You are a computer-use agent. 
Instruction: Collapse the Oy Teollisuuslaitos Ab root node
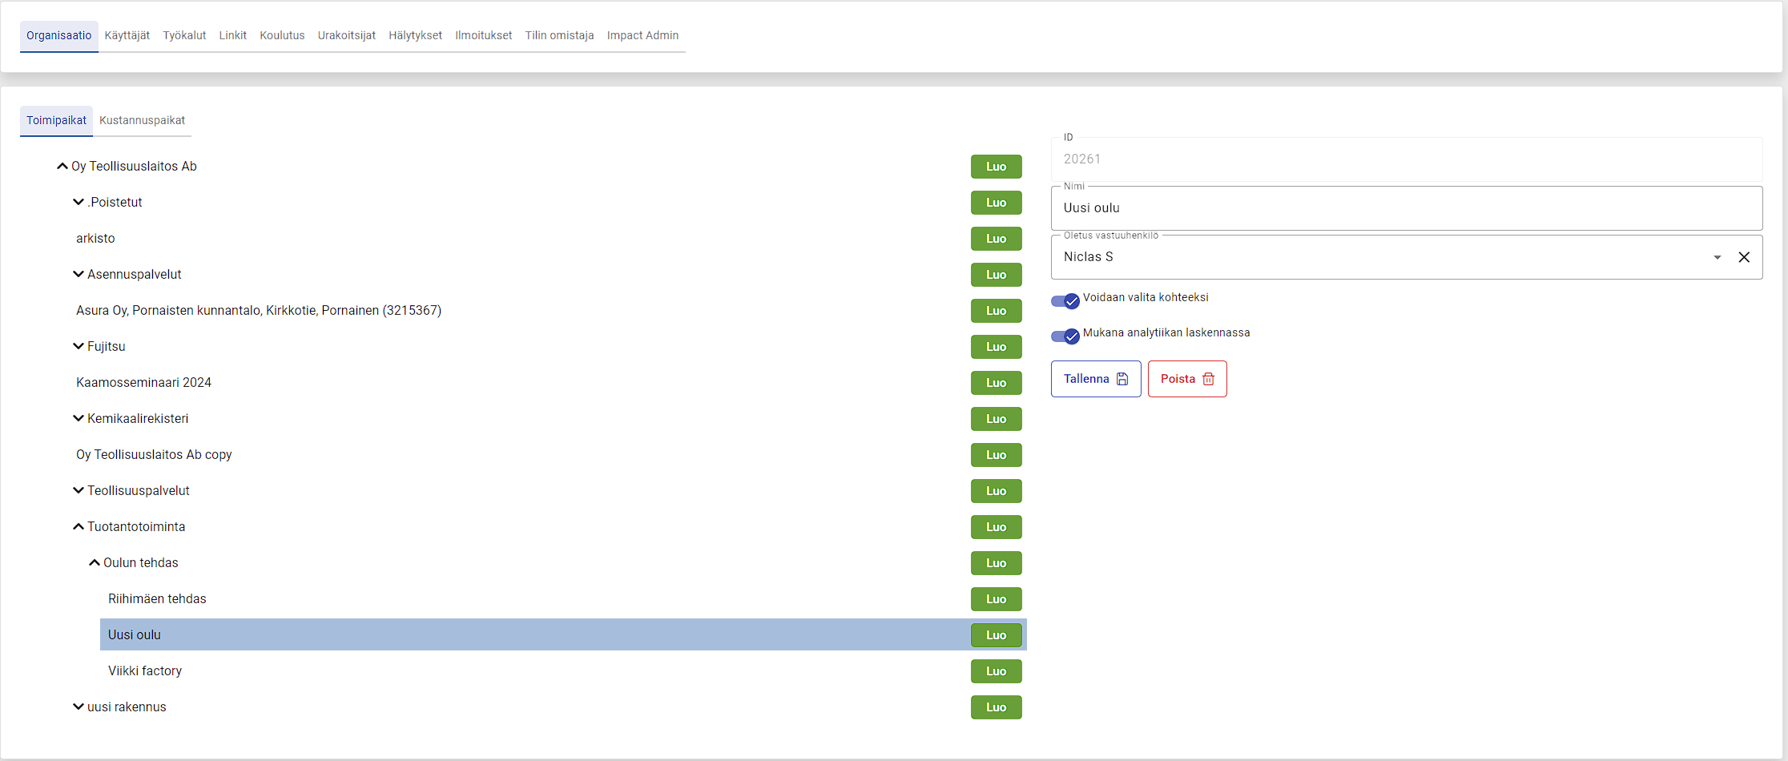pyautogui.click(x=62, y=167)
